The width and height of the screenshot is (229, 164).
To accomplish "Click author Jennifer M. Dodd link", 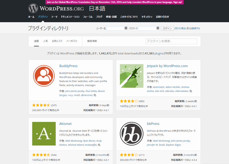I will pos(156,145).
